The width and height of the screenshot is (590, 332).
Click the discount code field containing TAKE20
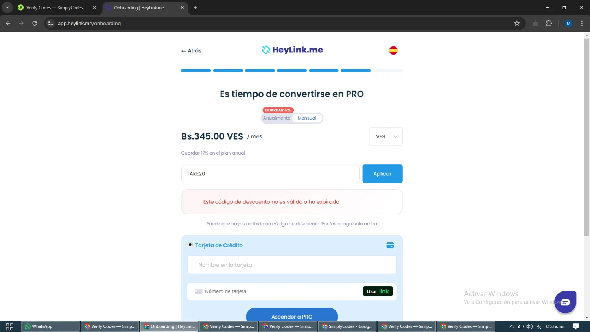tap(270, 174)
